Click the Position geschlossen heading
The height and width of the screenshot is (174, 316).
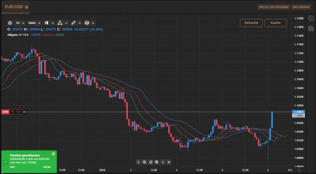click(x=25, y=155)
